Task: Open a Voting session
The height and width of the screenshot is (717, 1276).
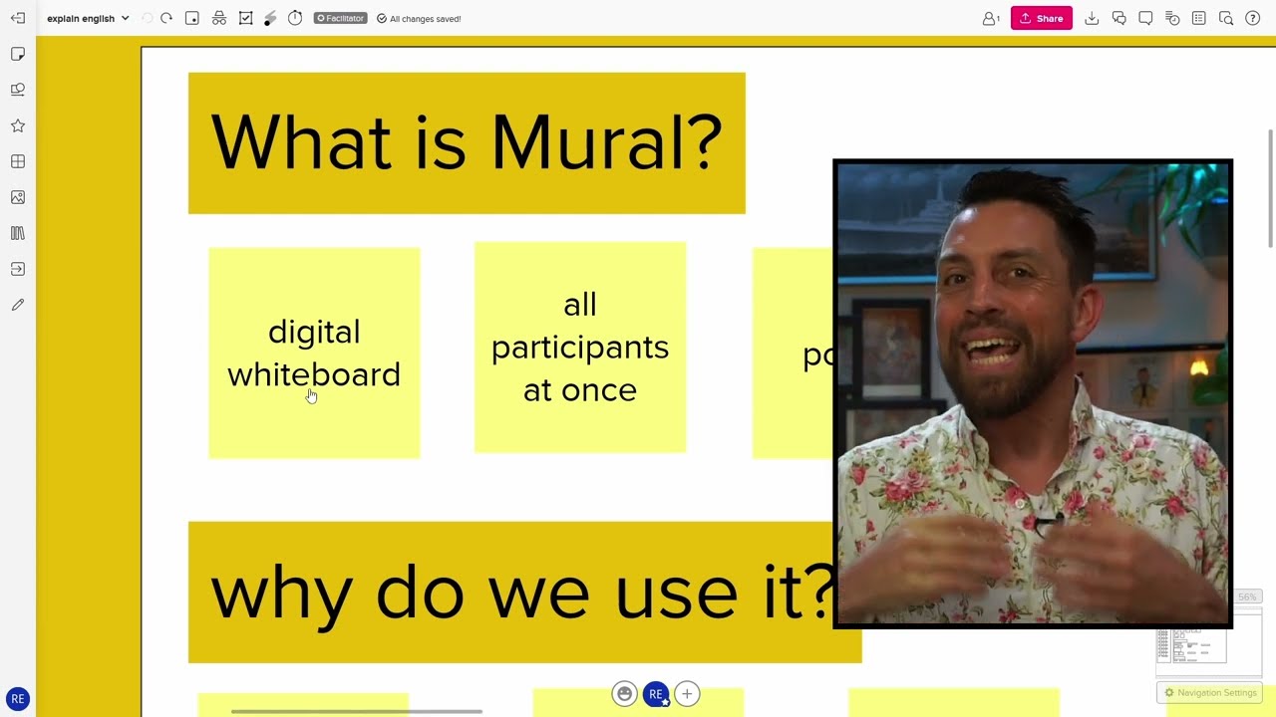Action: pos(245,17)
